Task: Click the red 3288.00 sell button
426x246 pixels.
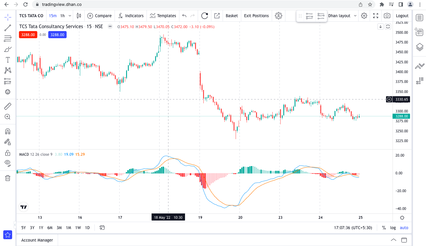Action: click(28, 35)
